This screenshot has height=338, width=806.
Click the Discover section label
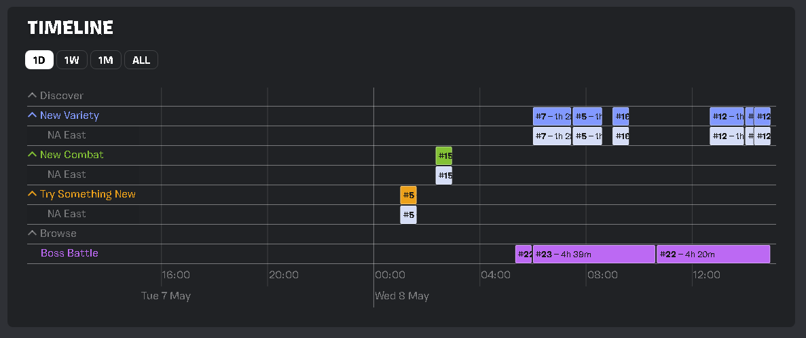[x=62, y=96]
